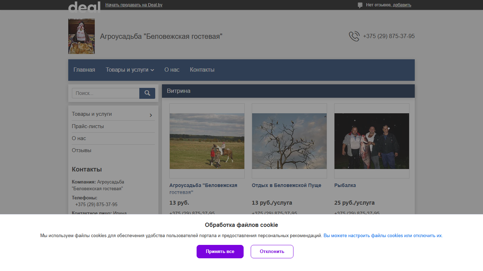Open the Контакты nav bar item

point(202,70)
